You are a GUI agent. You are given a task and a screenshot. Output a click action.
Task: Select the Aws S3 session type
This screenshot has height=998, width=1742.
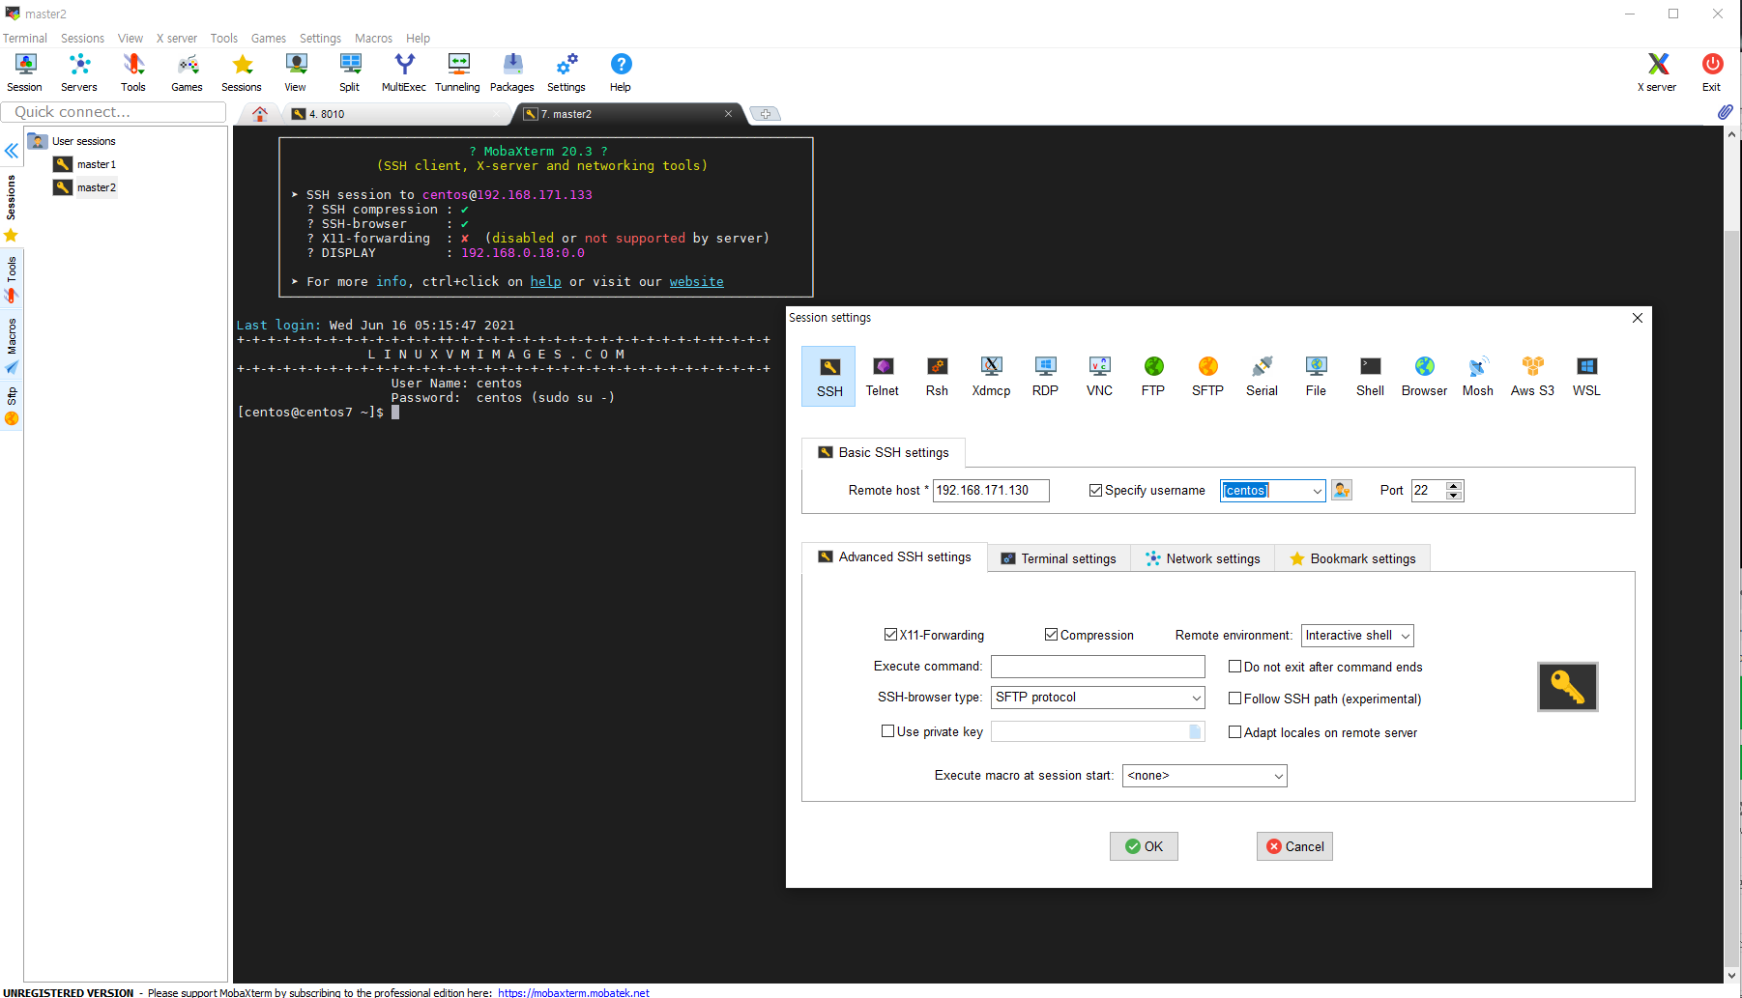coord(1532,377)
